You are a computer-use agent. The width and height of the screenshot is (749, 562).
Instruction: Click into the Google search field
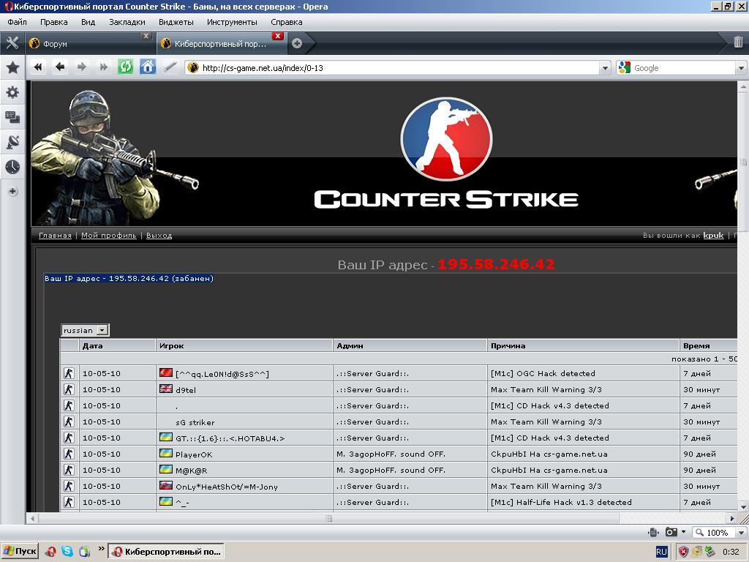click(683, 68)
